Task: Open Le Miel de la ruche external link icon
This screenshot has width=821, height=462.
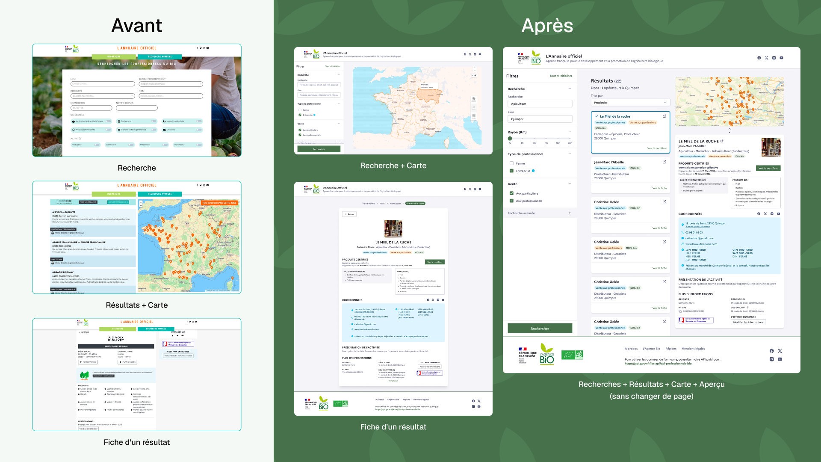Action: coord(664,116)
